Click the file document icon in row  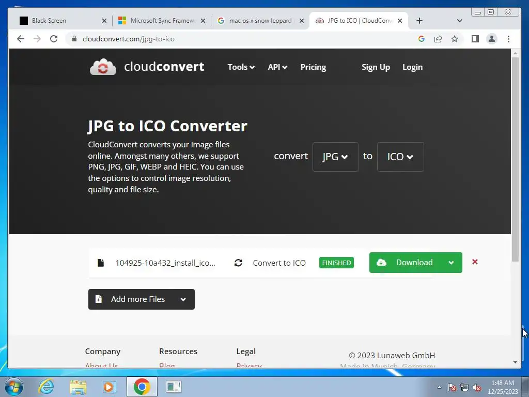(101, 263)
